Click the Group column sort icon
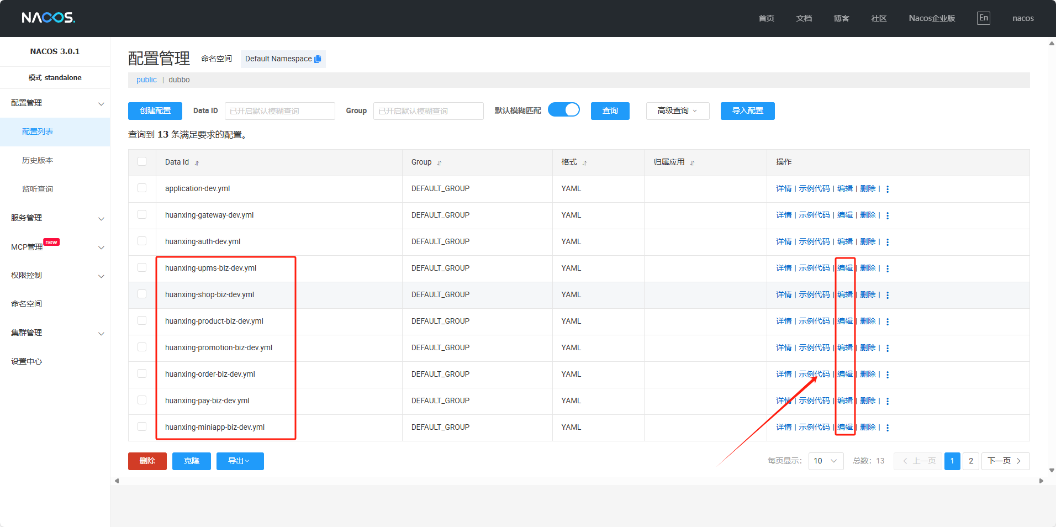Screen dimensions: 1056x527 (x=440, y=163)
